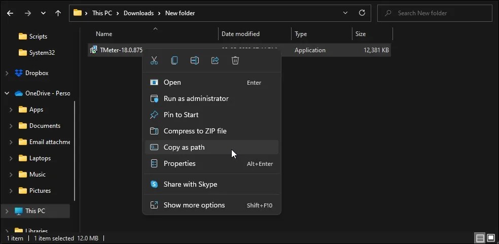Refresh the current folder

pos(362,13)
